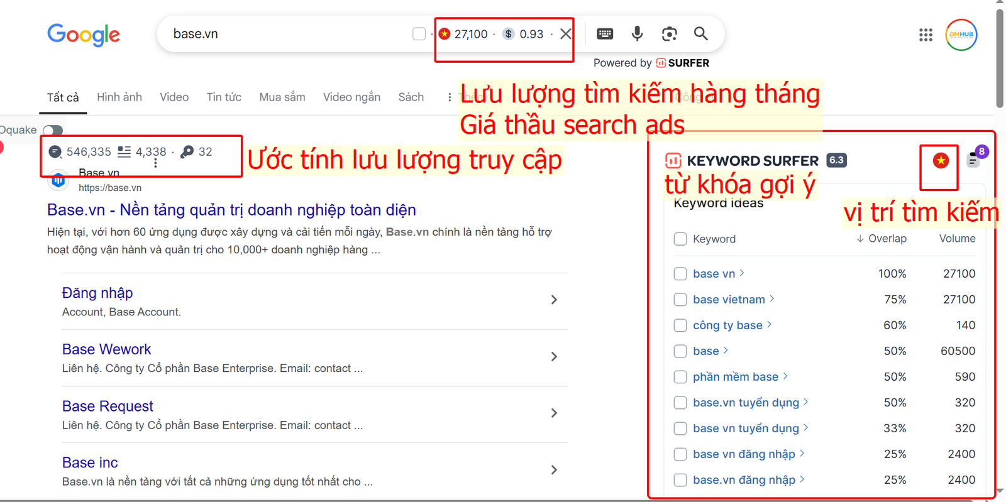Click the Surfer logo in Powered by
This screenshot has height=502, width=1006.
pyautogui.click(x=661, y=63)
